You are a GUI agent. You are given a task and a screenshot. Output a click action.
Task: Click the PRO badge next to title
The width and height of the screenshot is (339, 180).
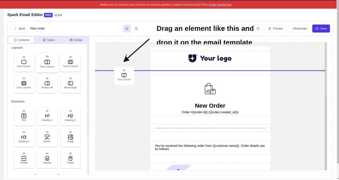48,15
